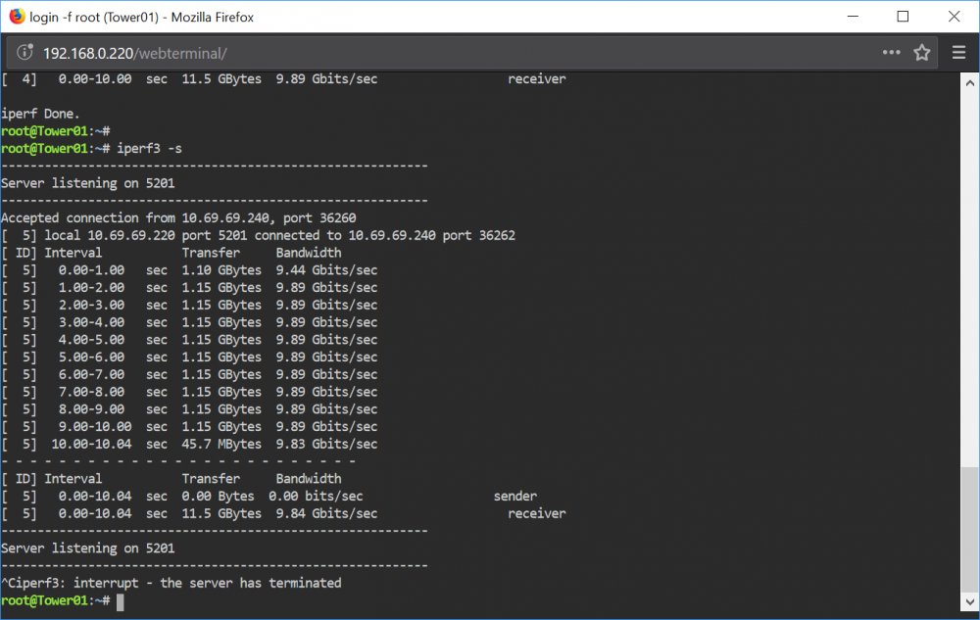Click the '9.44 Gbits/sec' bandwidth value
Image resolution: width=980 pixels, height=620 pixels.
(327, 270)
